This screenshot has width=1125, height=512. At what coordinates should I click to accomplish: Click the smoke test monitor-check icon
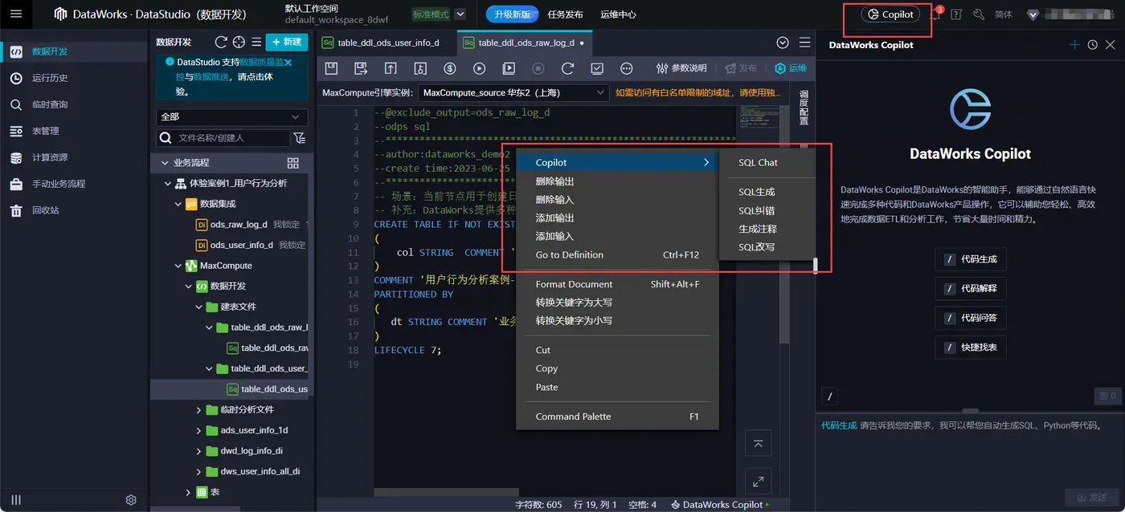[597, 68]
